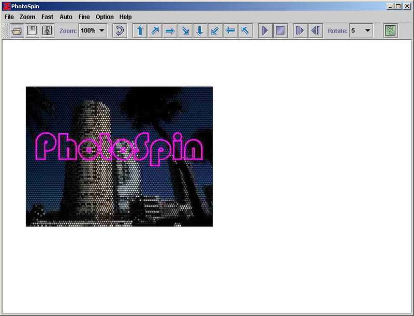This screenshot has height=316, width=414.
Task: Open help with the green question mark icon
Action: [391, 31]
